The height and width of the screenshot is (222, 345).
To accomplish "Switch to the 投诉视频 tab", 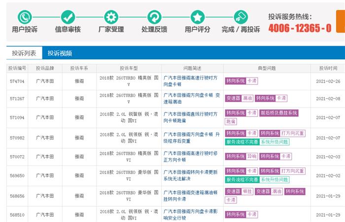I will 60,53.
